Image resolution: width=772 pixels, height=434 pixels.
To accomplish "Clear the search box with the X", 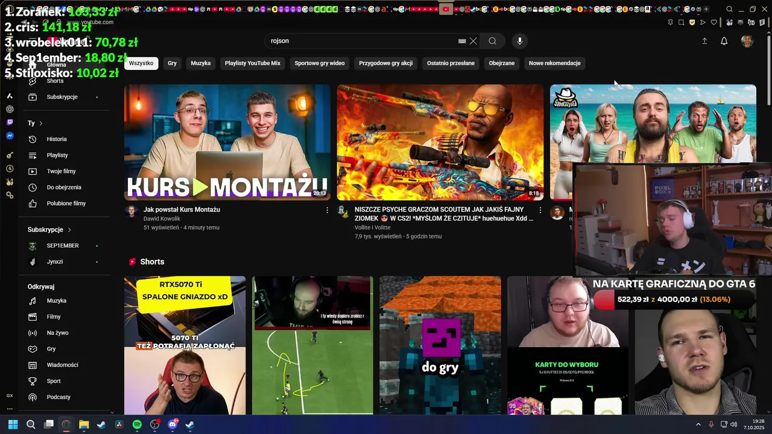I will pos(473,41).
